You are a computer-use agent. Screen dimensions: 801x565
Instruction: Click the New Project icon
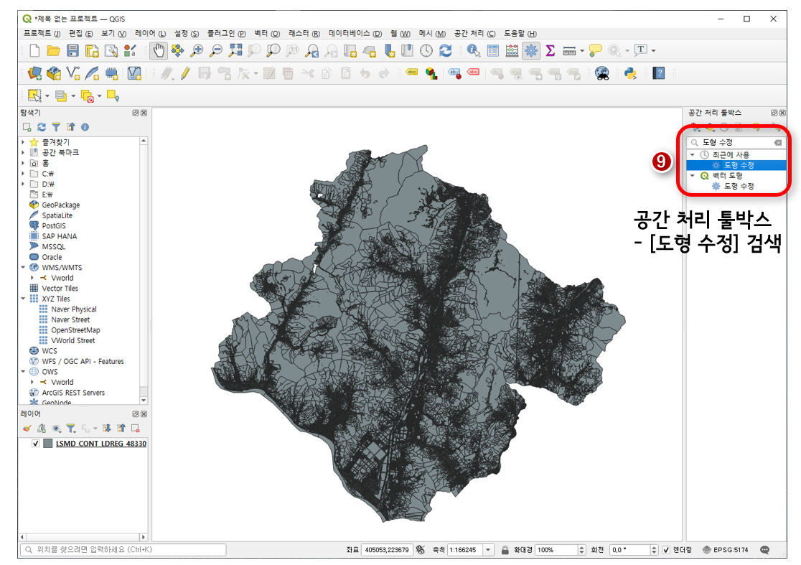coord(34,50)
